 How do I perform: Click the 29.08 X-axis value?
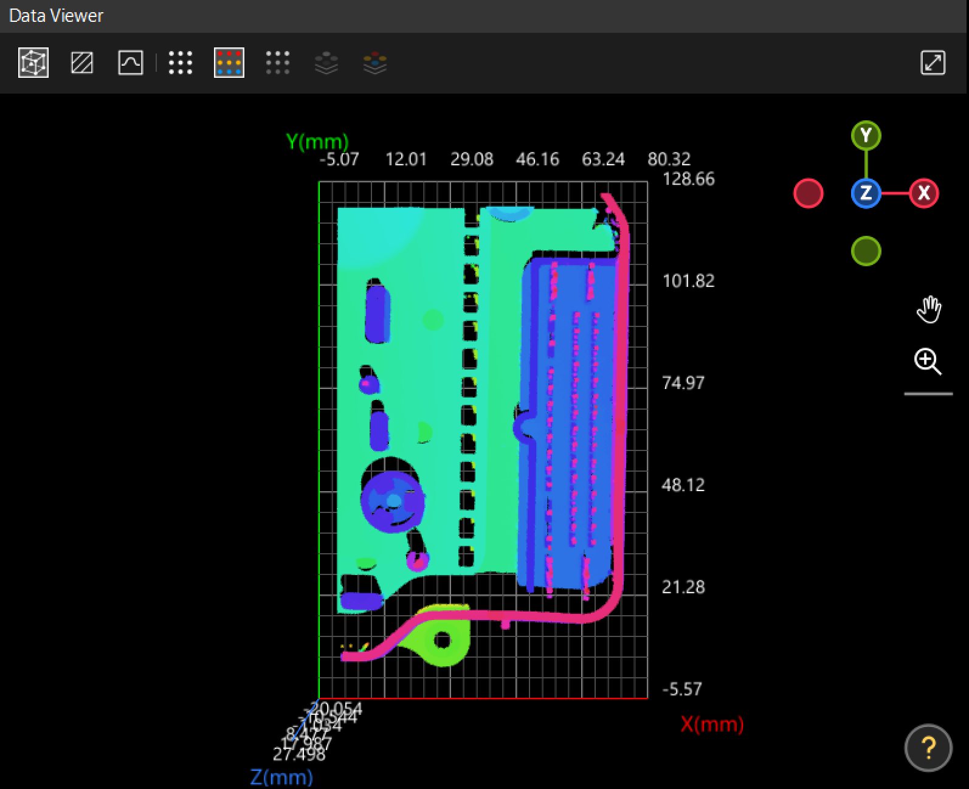click(x=472, y=160)
